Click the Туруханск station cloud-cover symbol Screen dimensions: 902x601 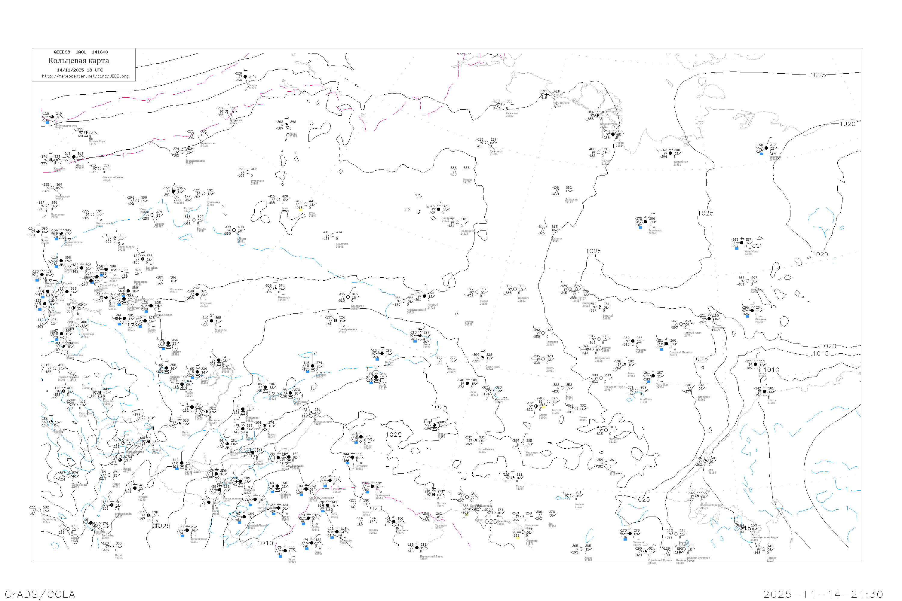point(227,111)
